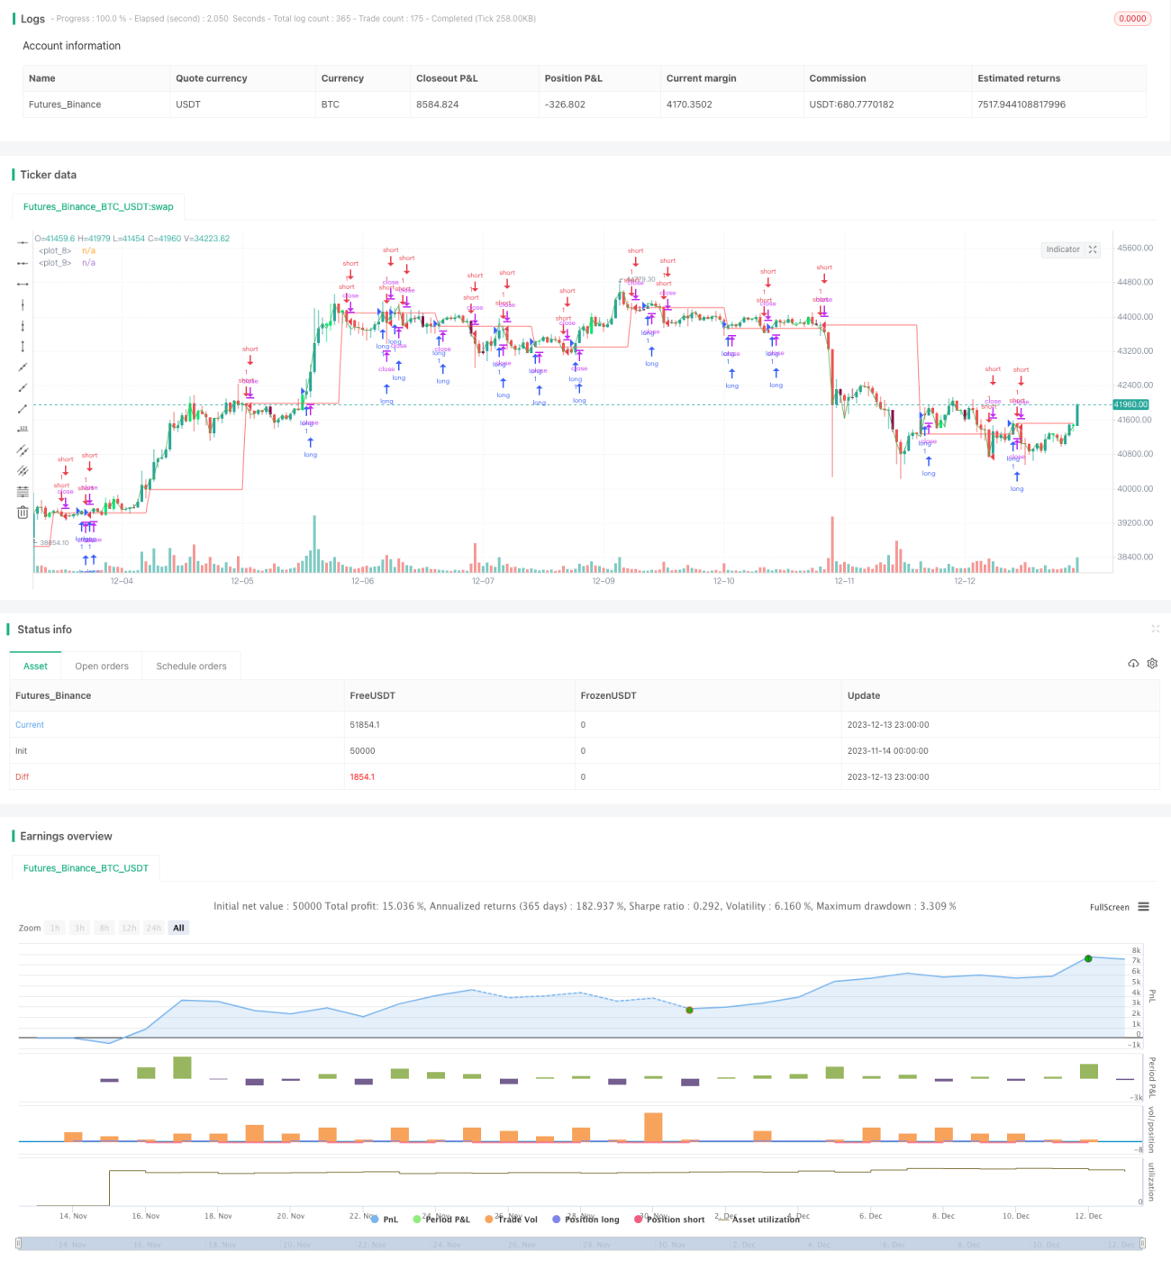This screenshot has width=1171, height=1270.
Task: Click the trash icon to delete drawings
Action: point(23,512)
